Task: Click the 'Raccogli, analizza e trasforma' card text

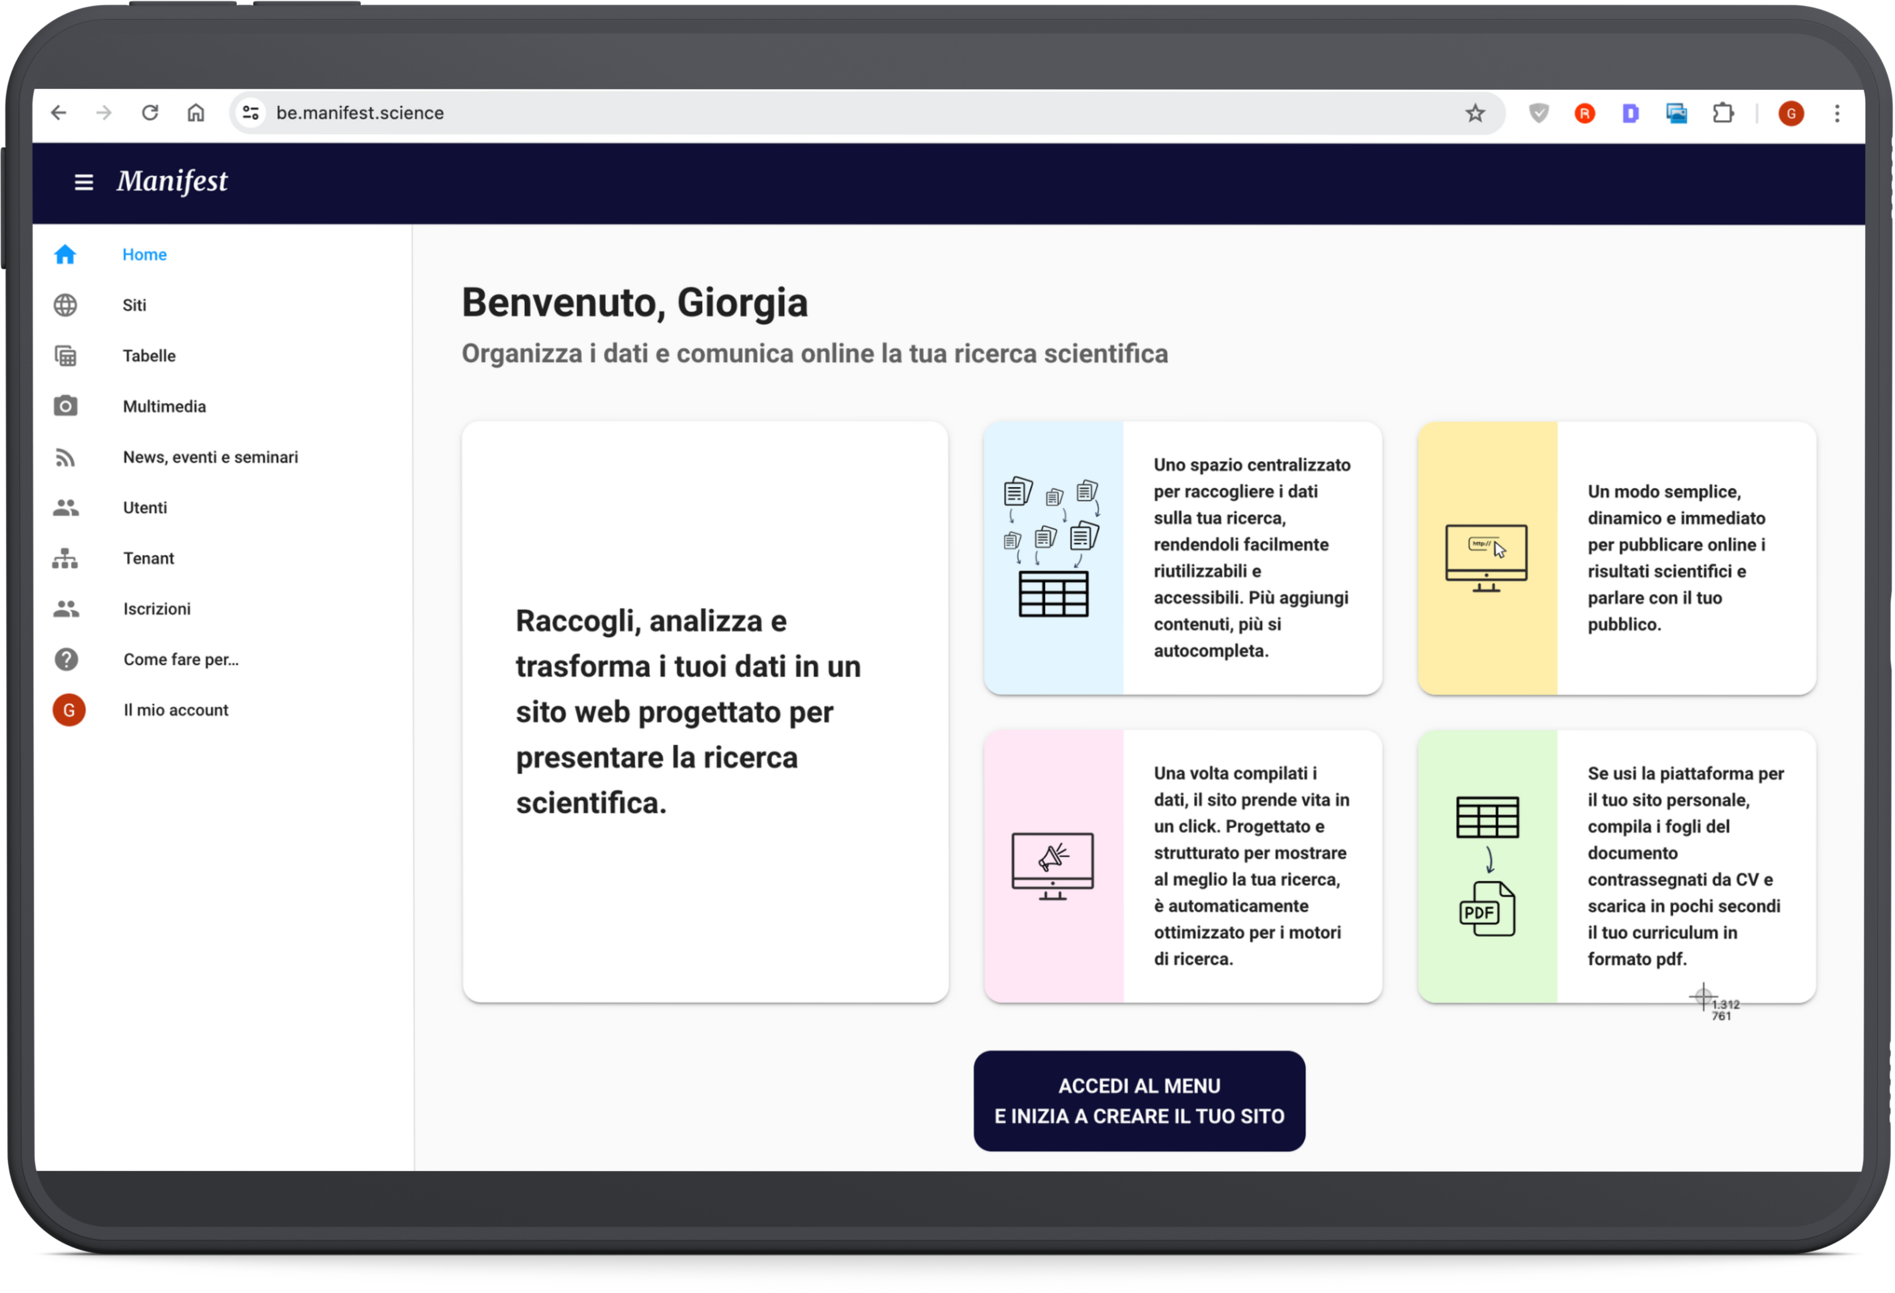Action: [x=688, y=712]
